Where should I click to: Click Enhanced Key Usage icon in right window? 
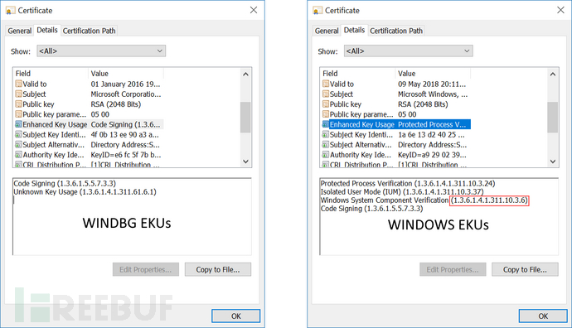(x=326, y=124)
